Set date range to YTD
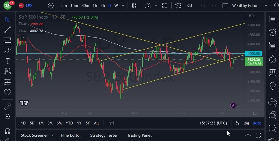The image size is (279, 141). (69, 123)
